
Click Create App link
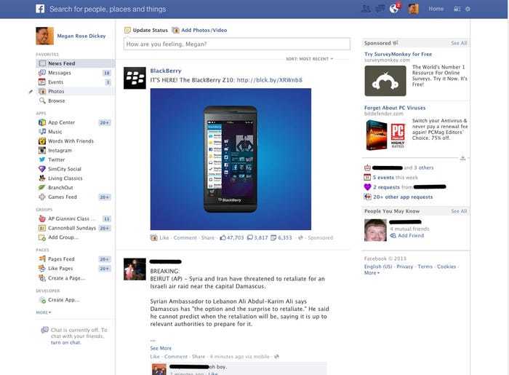64,300
